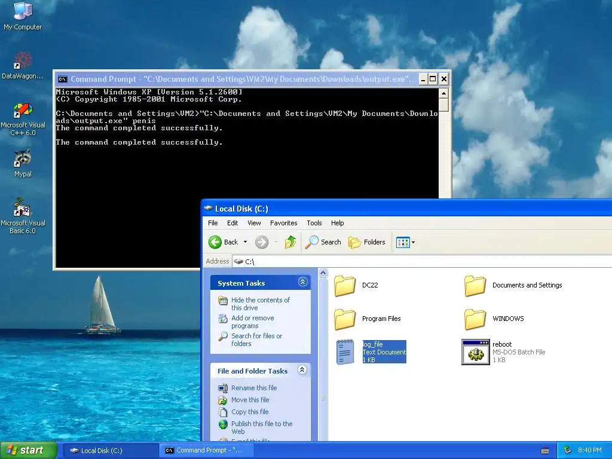This screenshot has width=612, height=459.
Task: Click the Copy this file icon
Action: [223, 412]
